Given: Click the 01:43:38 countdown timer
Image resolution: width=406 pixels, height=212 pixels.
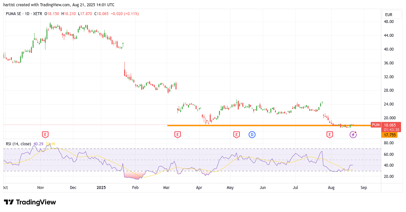Looking at the screenshot, I should [x=391, y=130].
